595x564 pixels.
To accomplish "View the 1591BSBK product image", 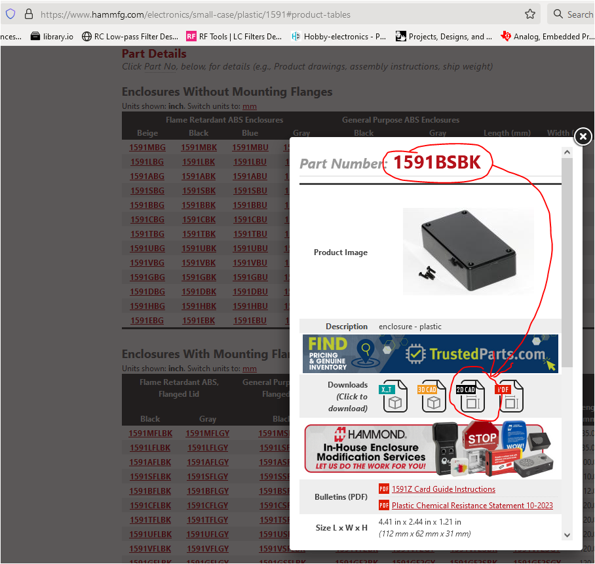I will [x=469, y=251].
